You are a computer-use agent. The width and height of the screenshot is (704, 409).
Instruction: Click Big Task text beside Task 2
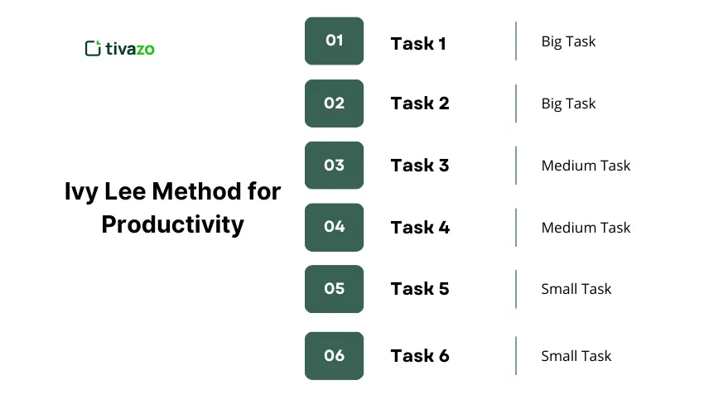click(568, 103)
